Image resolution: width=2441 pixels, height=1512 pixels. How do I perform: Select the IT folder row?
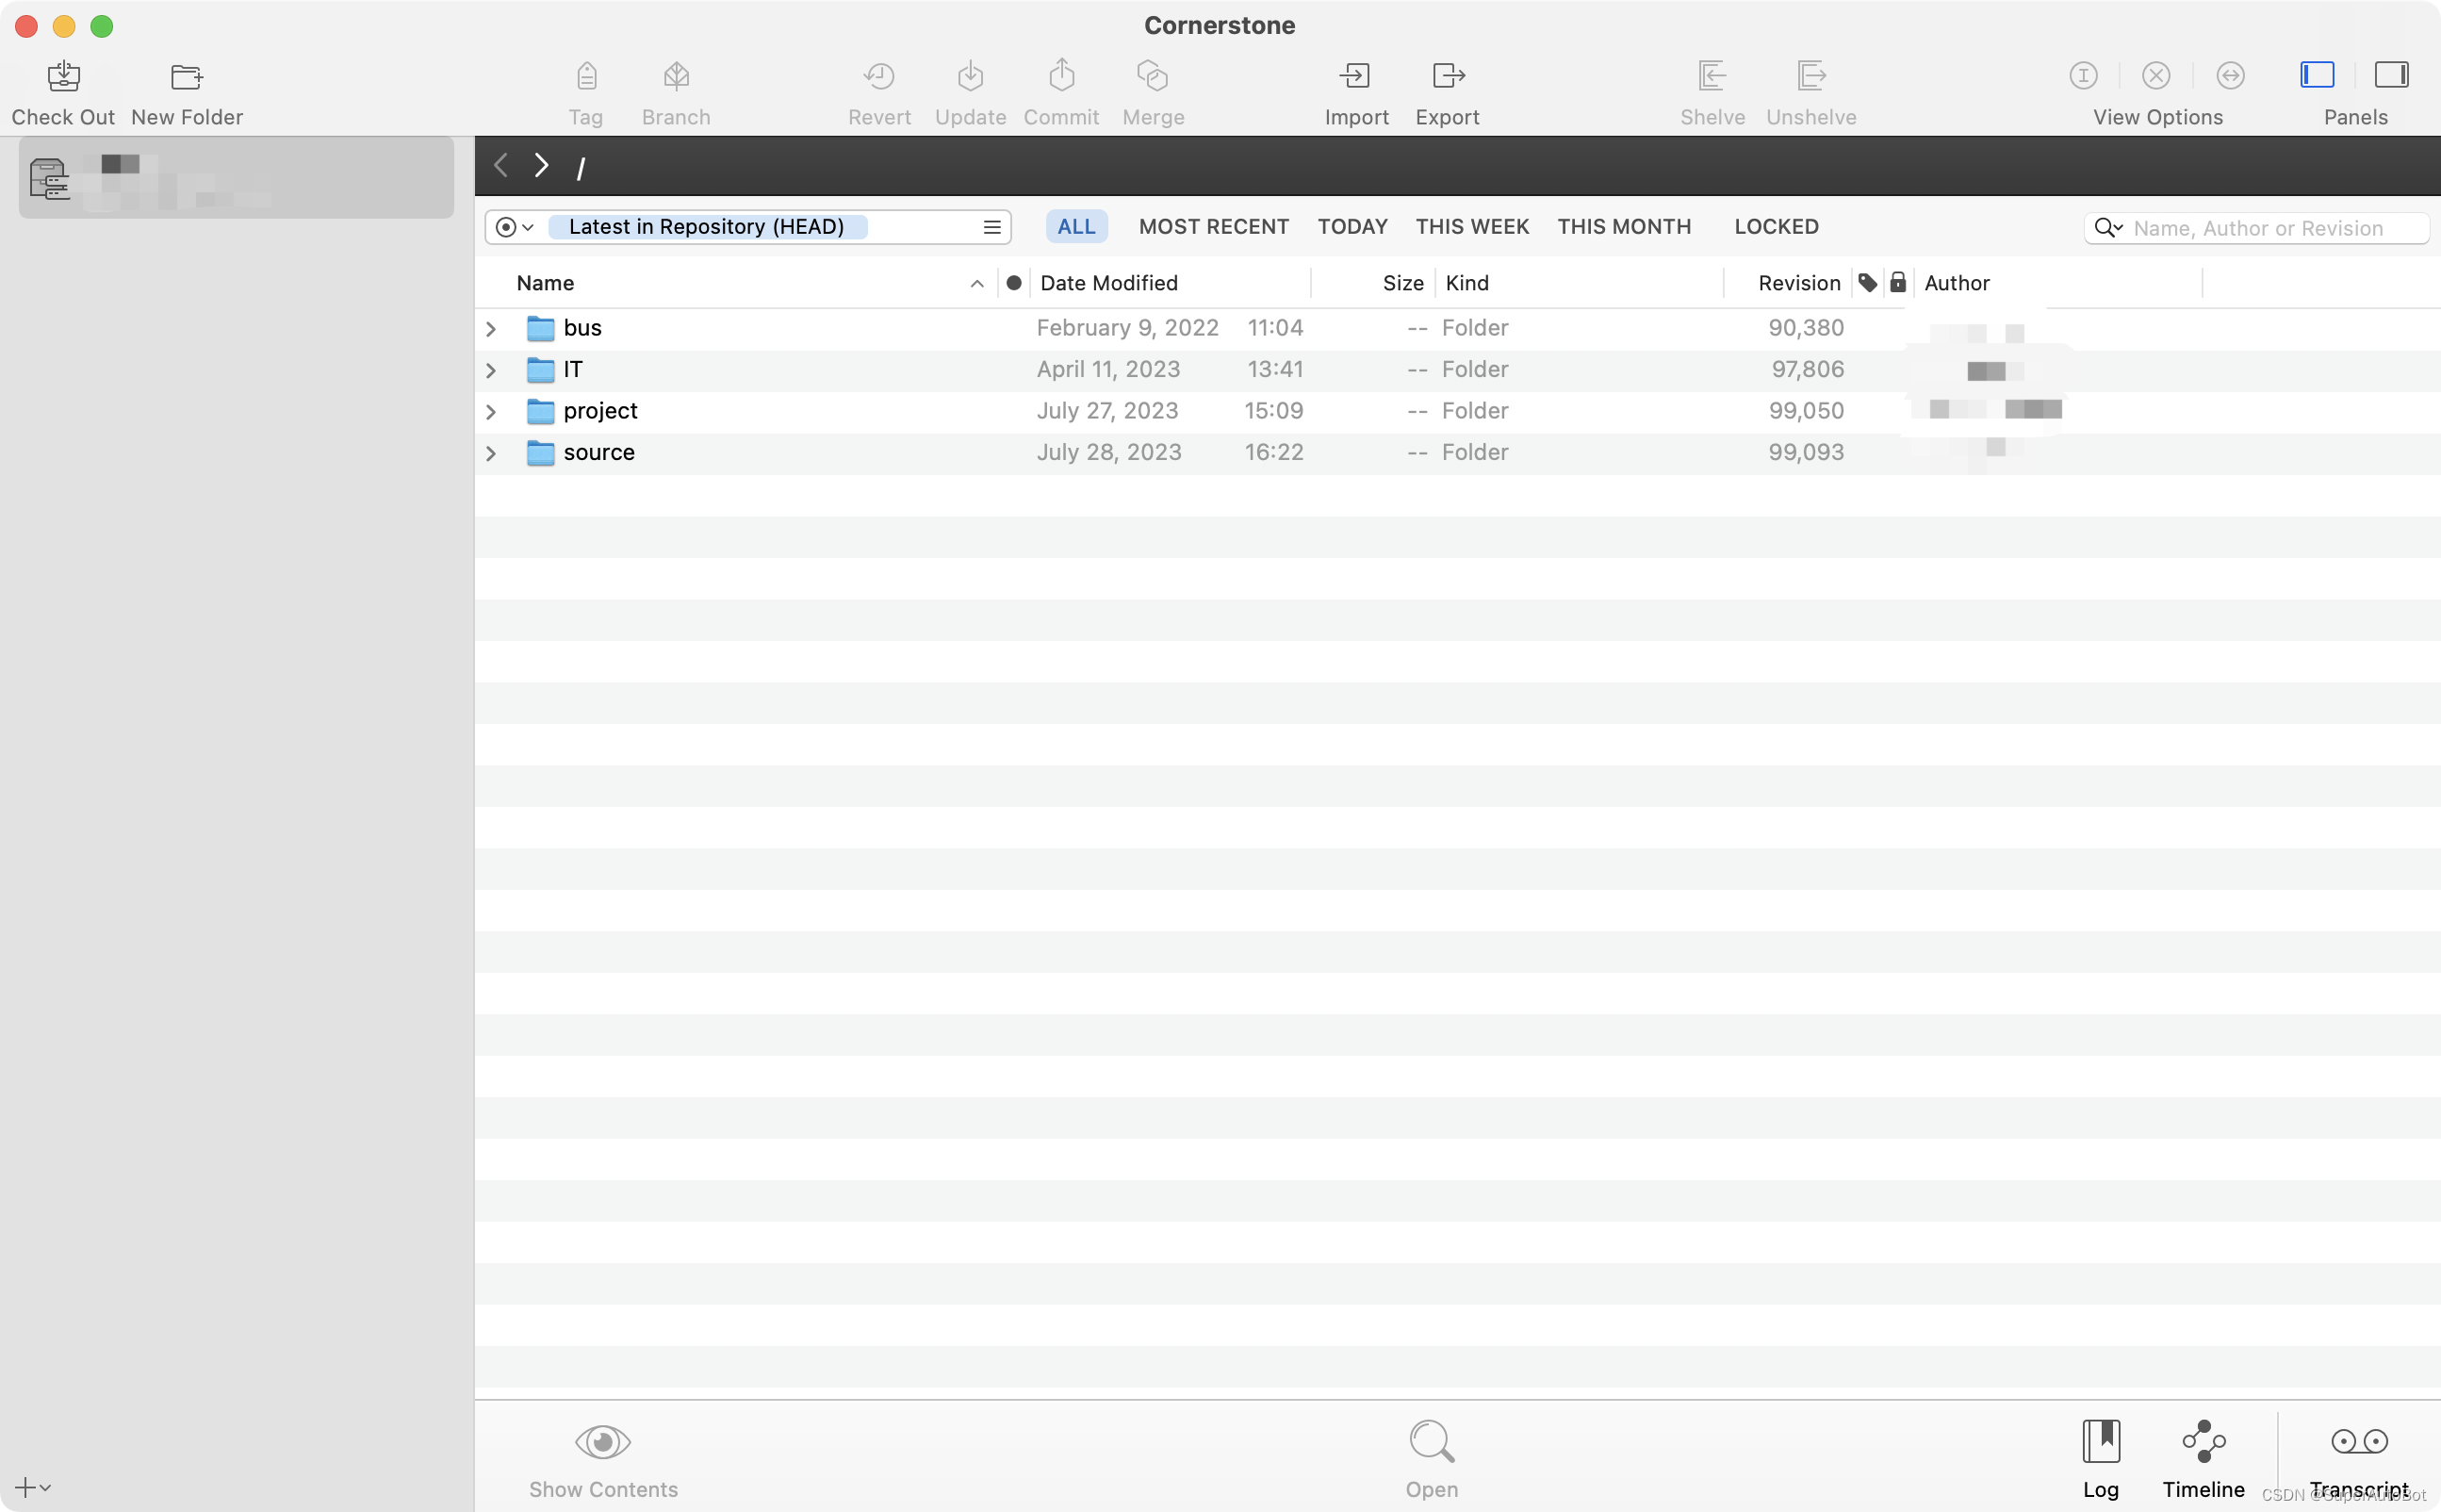1457,370
